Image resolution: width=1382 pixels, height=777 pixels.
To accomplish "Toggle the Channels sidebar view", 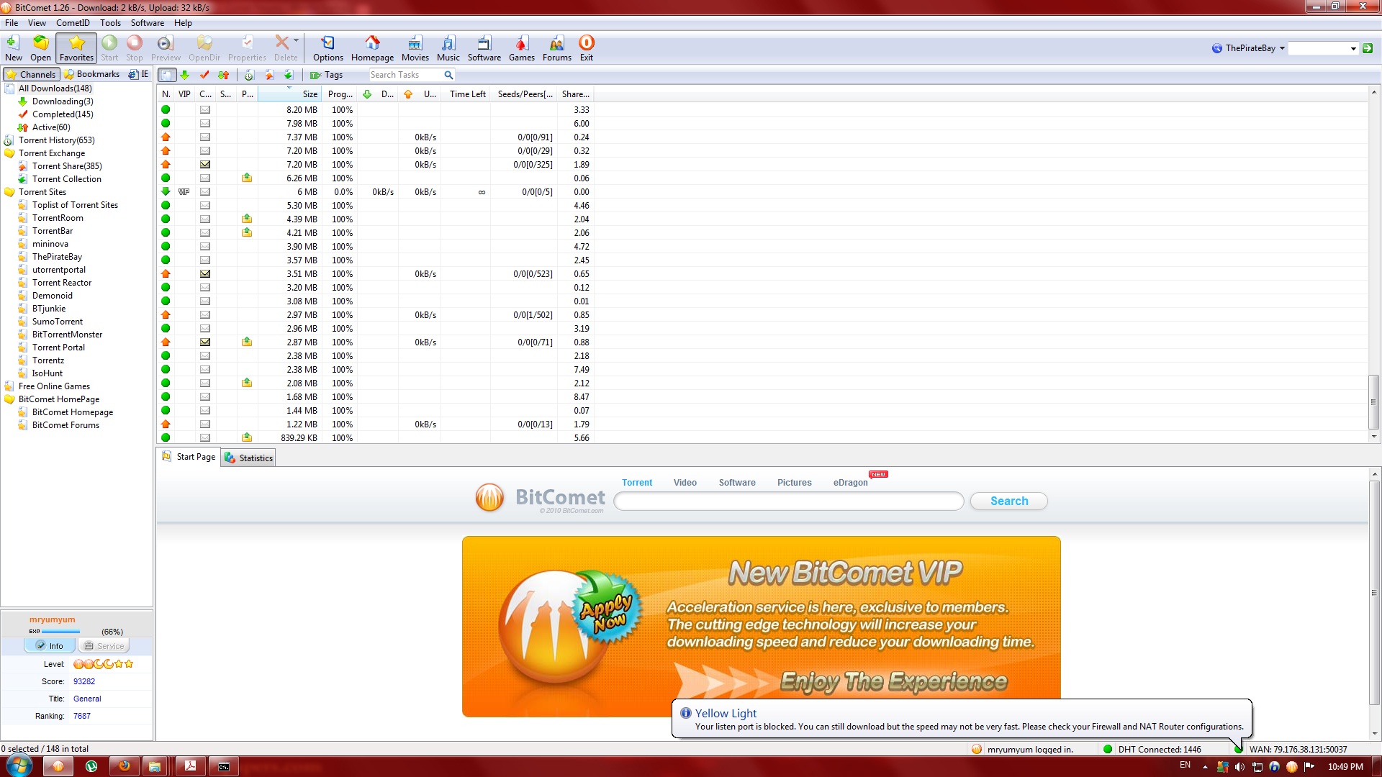I will tap(31, 74).
